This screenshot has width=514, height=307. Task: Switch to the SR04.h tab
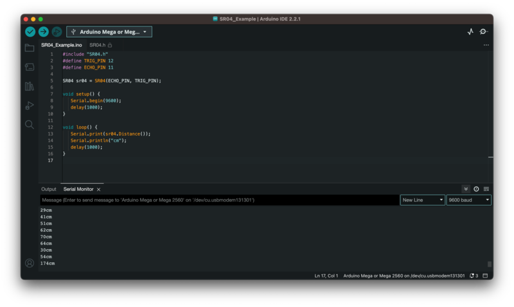pyautogui.click(x=98, y=45)
